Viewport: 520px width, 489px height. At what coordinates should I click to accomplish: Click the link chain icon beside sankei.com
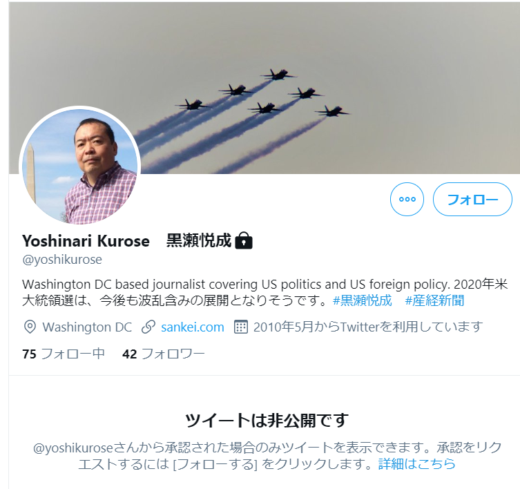coord(148,327)
